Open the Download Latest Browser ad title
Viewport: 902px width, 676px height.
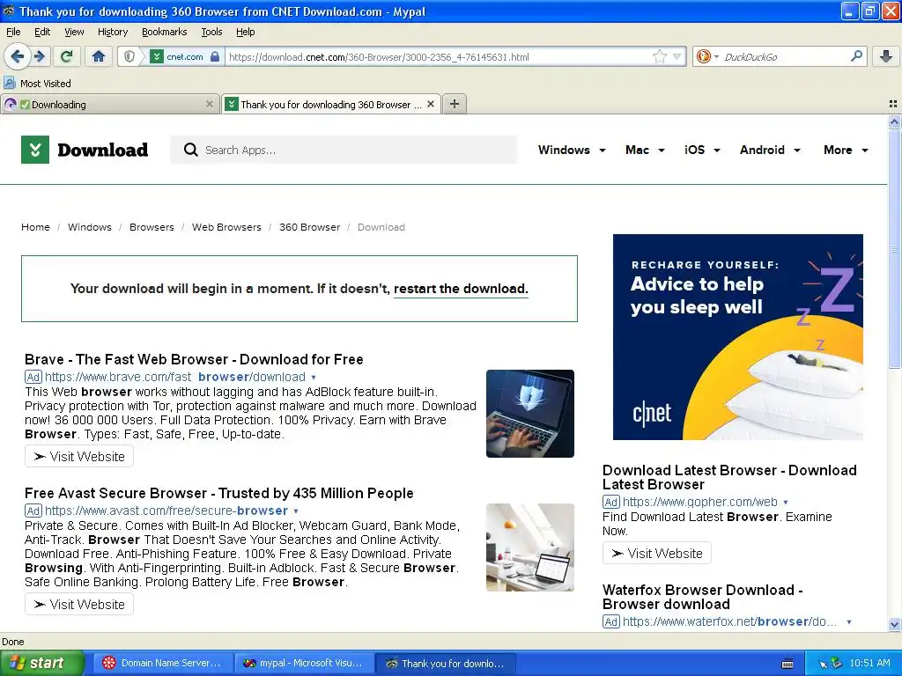[x=729, y=477]
